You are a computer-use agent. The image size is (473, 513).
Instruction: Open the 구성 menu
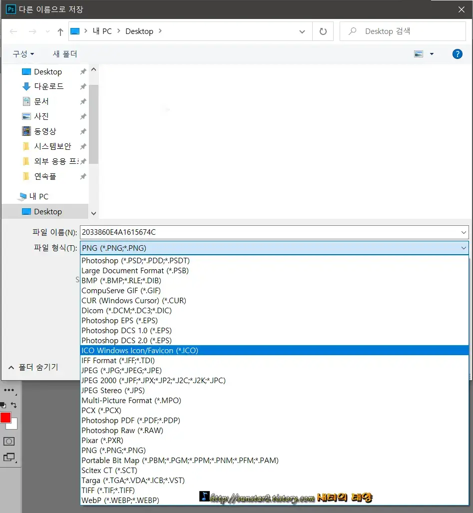[23, 54]
